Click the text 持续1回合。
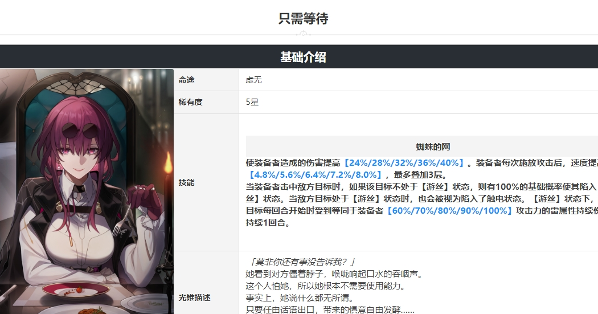Image resolution: width=598 pixels, height=314 pixels. pos(268,223)
